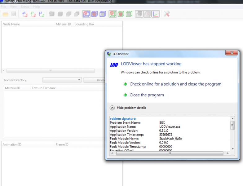Click the fourth gray flat-box icon
243x186 pixels.
click(77, 14)
